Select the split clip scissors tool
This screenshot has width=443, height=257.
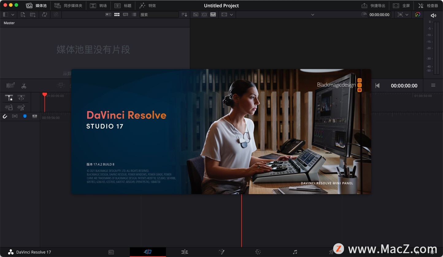(24, 86)
